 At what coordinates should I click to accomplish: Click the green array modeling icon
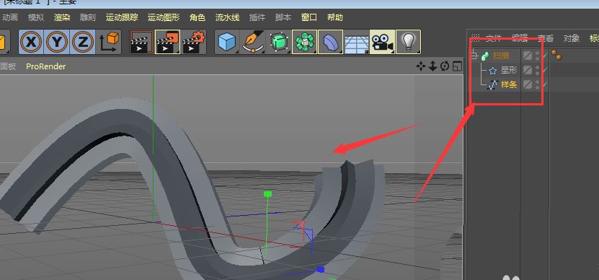pos(304,42)
